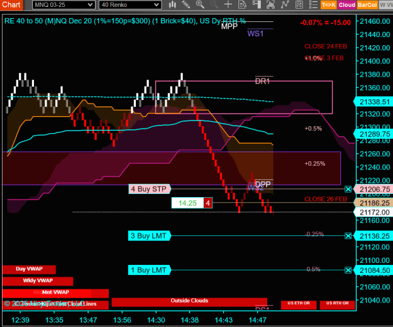The width and height of the screenshot is (393, 327).
Task: Cancel the 1 Buy LMT order
Action: [348, 271]
